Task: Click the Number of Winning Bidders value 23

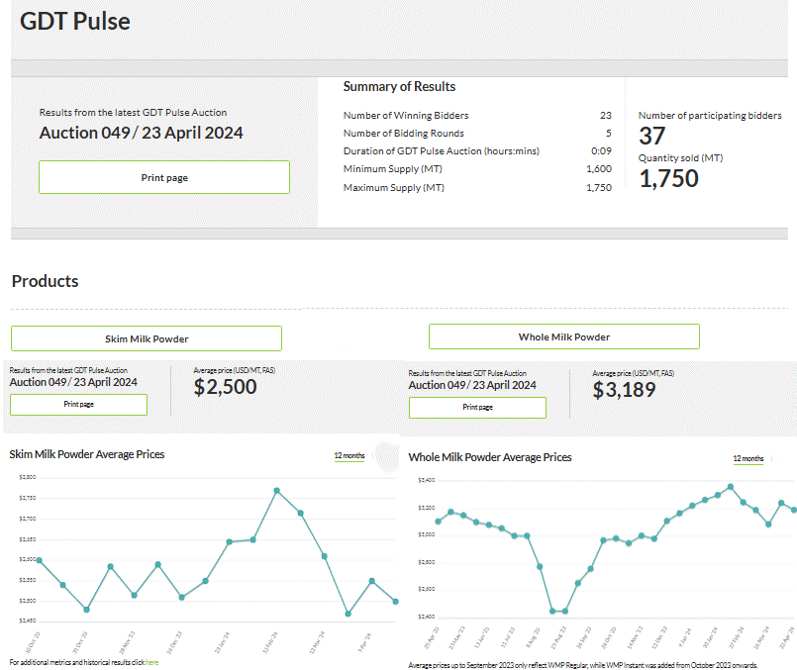Action: [605, 116]
